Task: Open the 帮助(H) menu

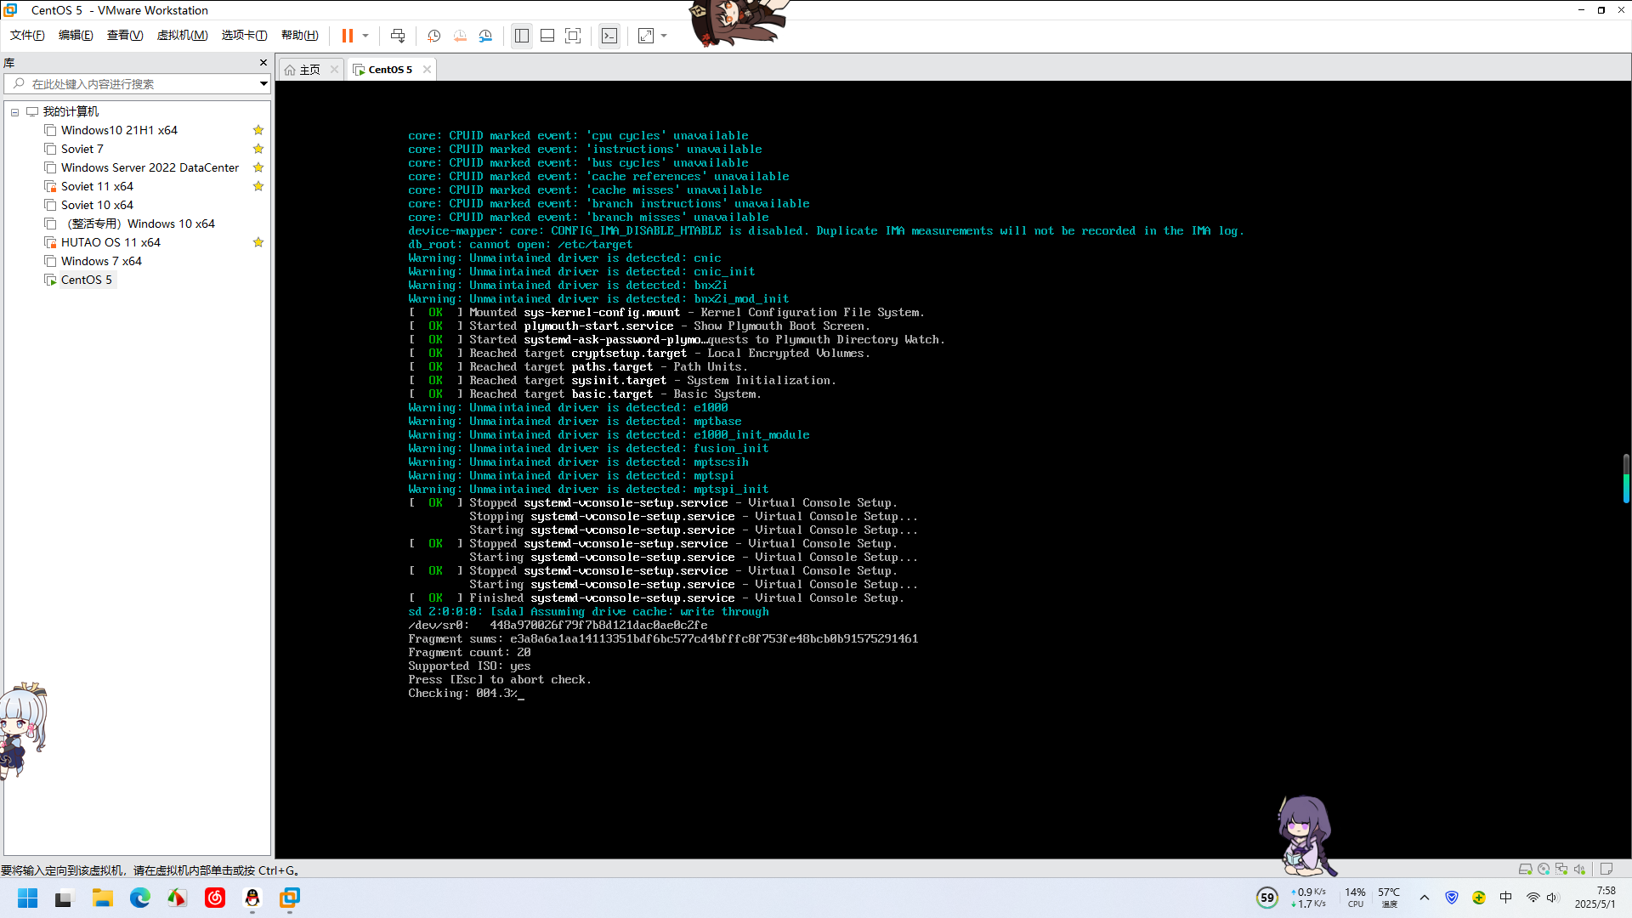Action: (x=299, y=35)
